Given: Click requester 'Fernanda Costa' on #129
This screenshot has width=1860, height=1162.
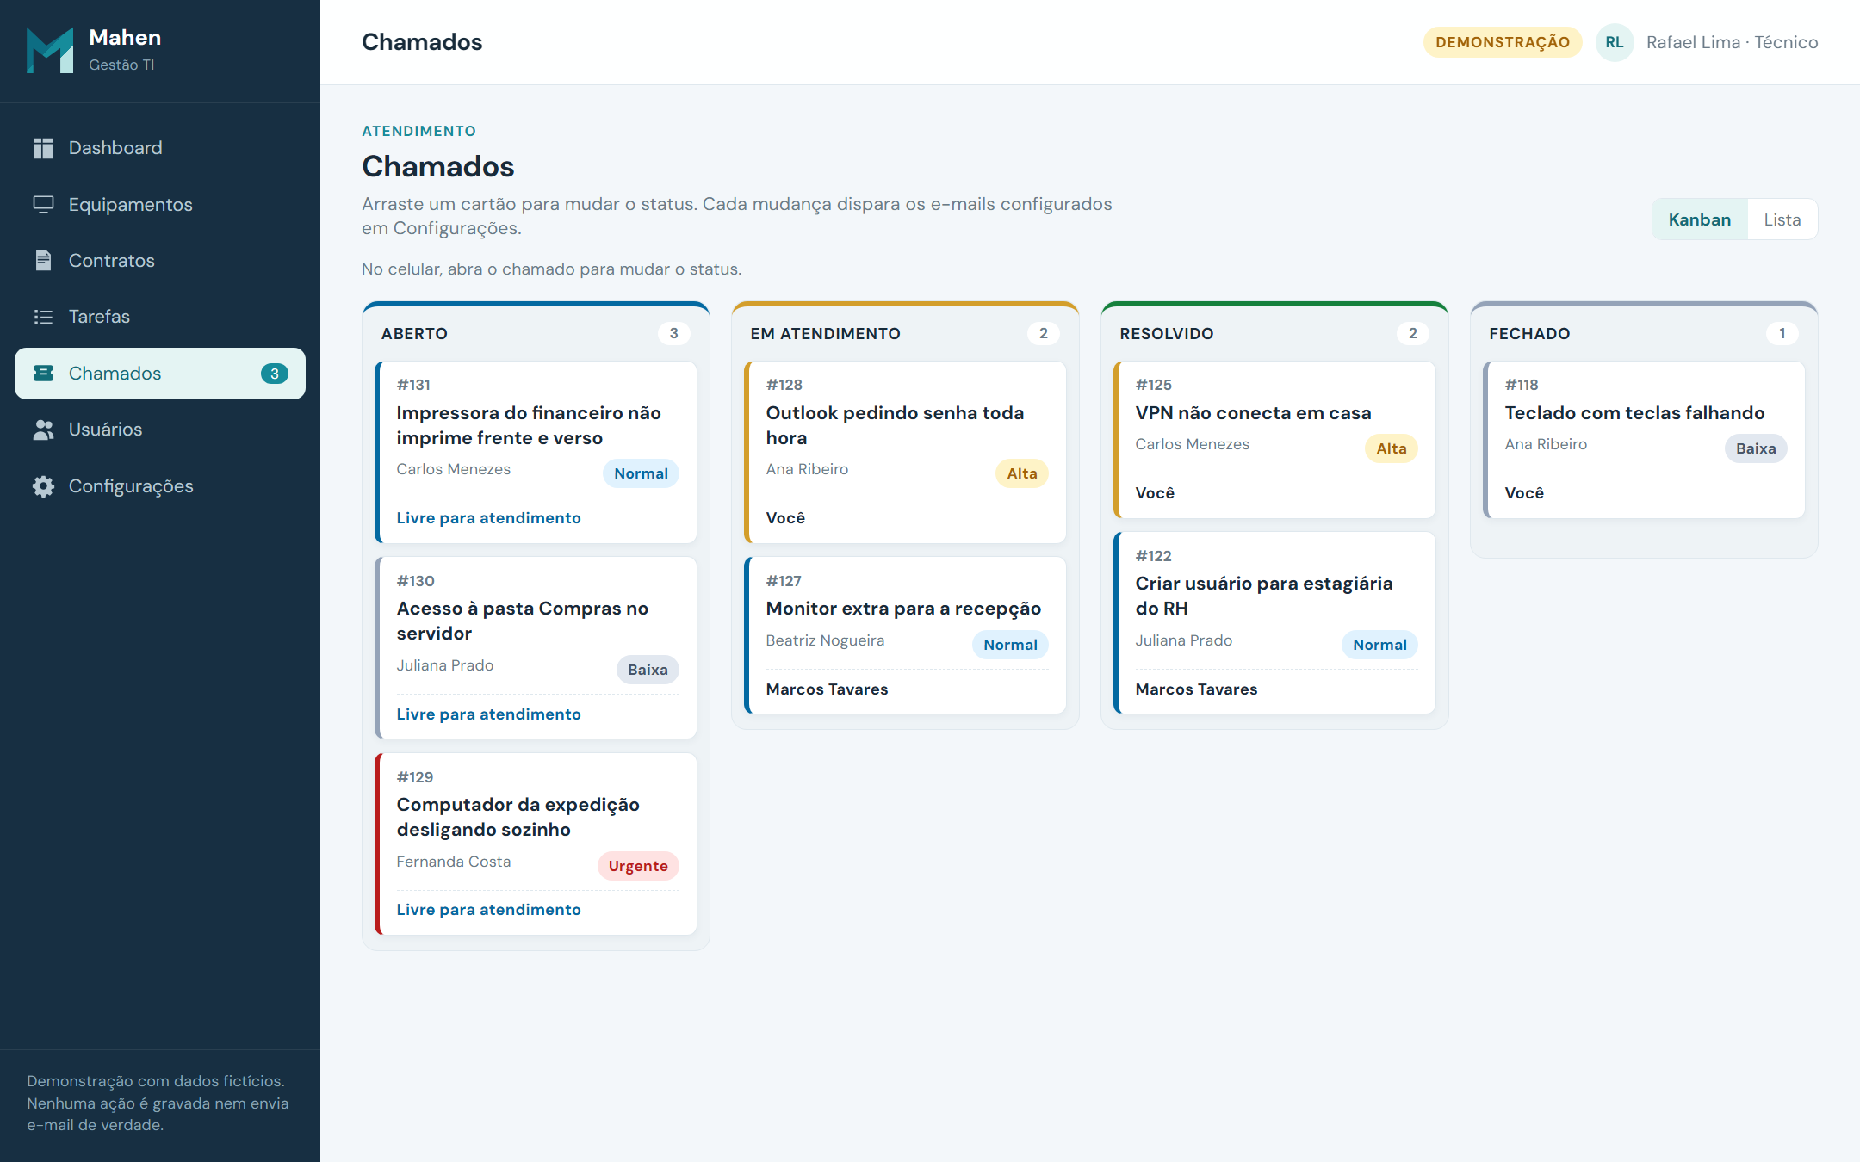Looking at the screenshot, I should 454,862.
